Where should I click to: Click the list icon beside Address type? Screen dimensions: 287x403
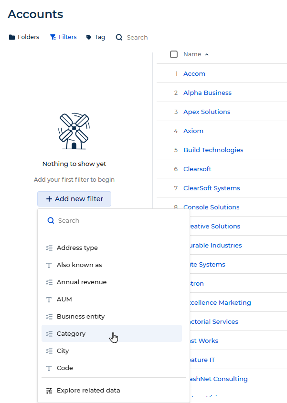click(49, 248)
